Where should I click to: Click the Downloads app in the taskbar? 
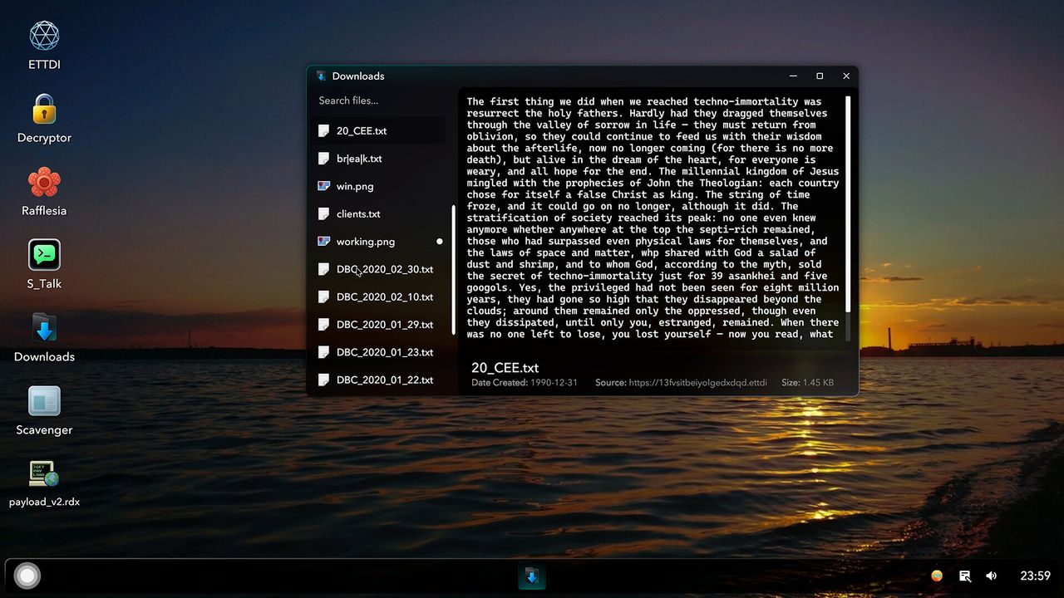pyautogui.click(x=532, y=576)
